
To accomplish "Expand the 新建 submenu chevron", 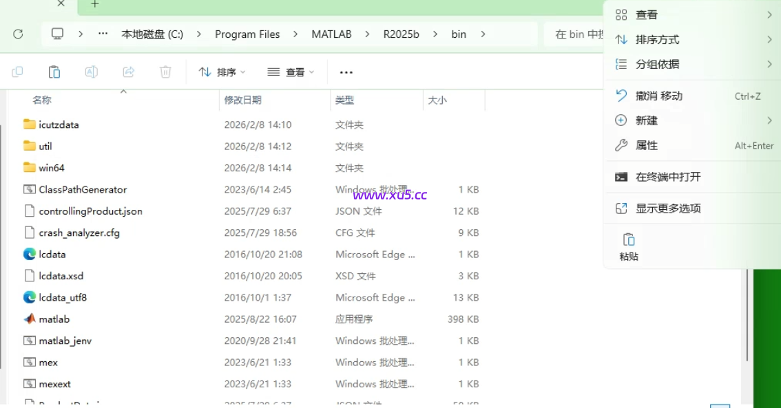I will tap(769, 120).
